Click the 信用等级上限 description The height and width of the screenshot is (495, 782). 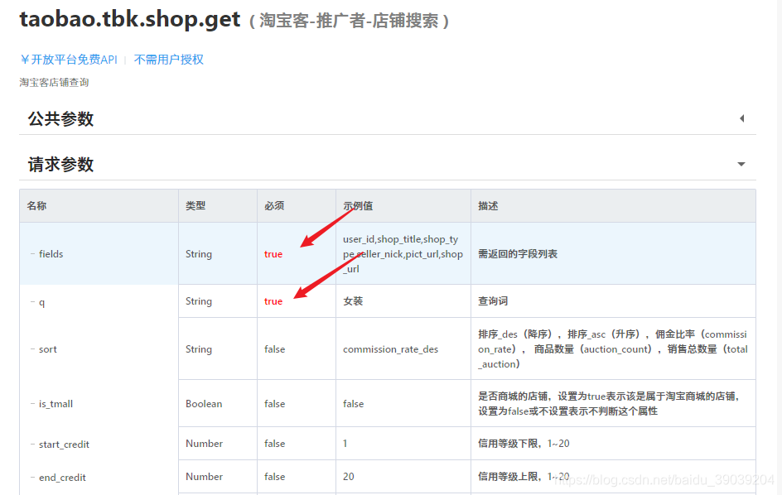pyautogui.click(x=524, y=477)
